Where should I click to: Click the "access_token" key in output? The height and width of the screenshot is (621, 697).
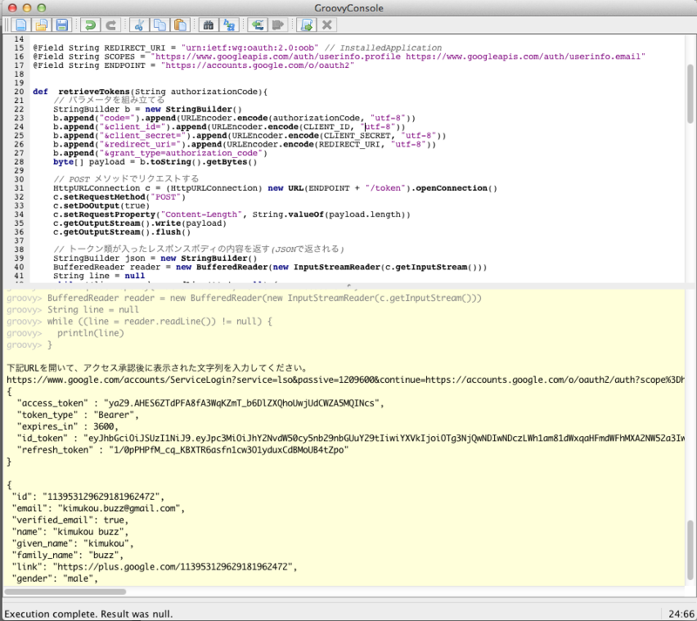(53, 404)
